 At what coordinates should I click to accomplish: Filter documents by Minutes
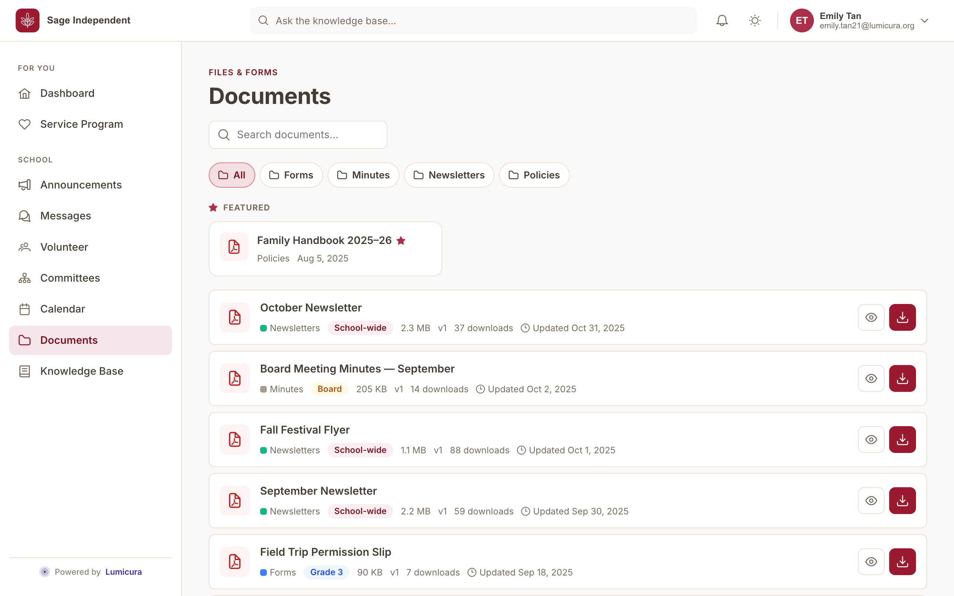tap(363, 175)
